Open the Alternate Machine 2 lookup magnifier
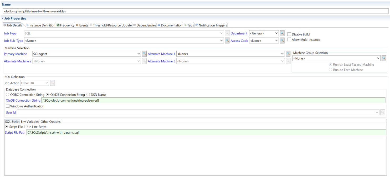390x177 pixels. click(x=144, y=61)
